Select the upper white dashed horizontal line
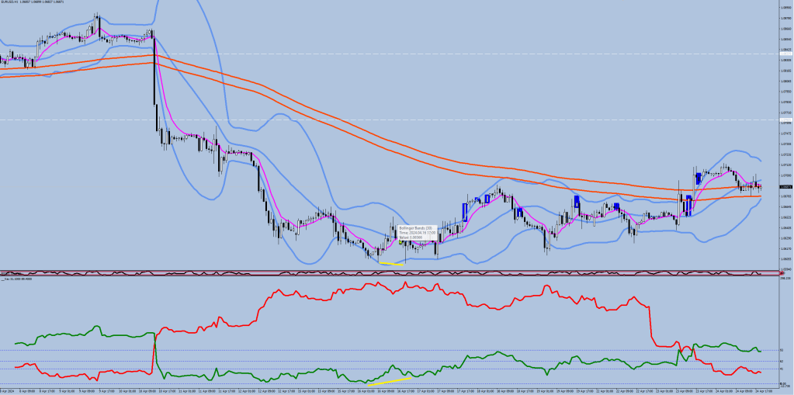794x395 pixels. pos(466,54)
